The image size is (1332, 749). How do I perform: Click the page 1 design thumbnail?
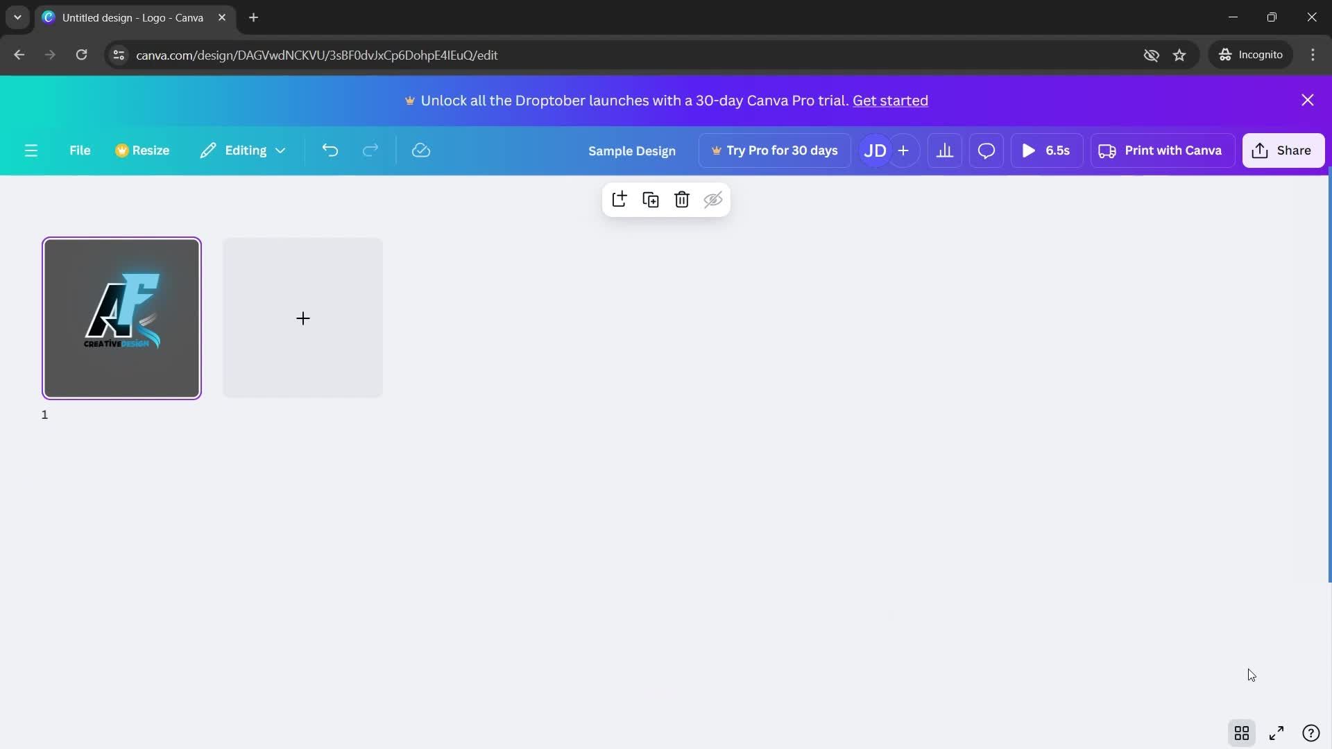[x=121, y=318]
